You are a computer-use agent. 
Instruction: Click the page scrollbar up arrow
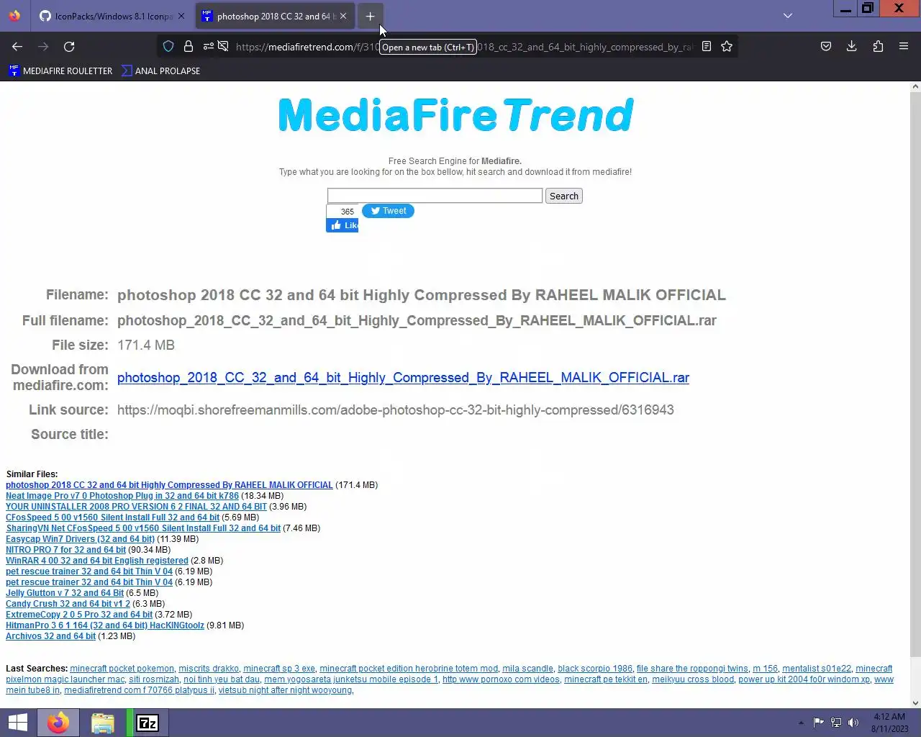coord(915,86)
